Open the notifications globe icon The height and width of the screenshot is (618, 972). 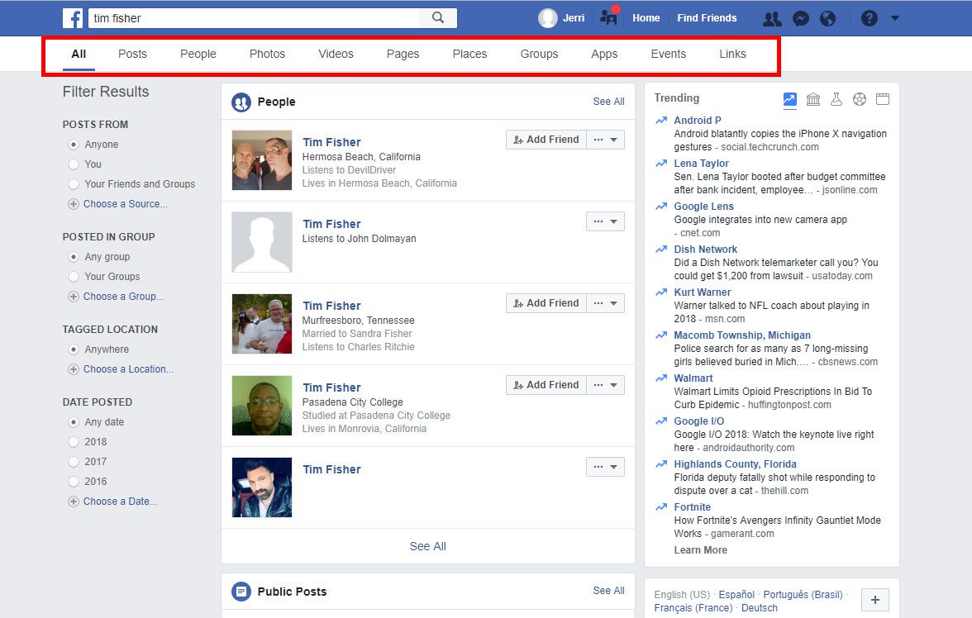pyautogui.click(x=827, y=19)
